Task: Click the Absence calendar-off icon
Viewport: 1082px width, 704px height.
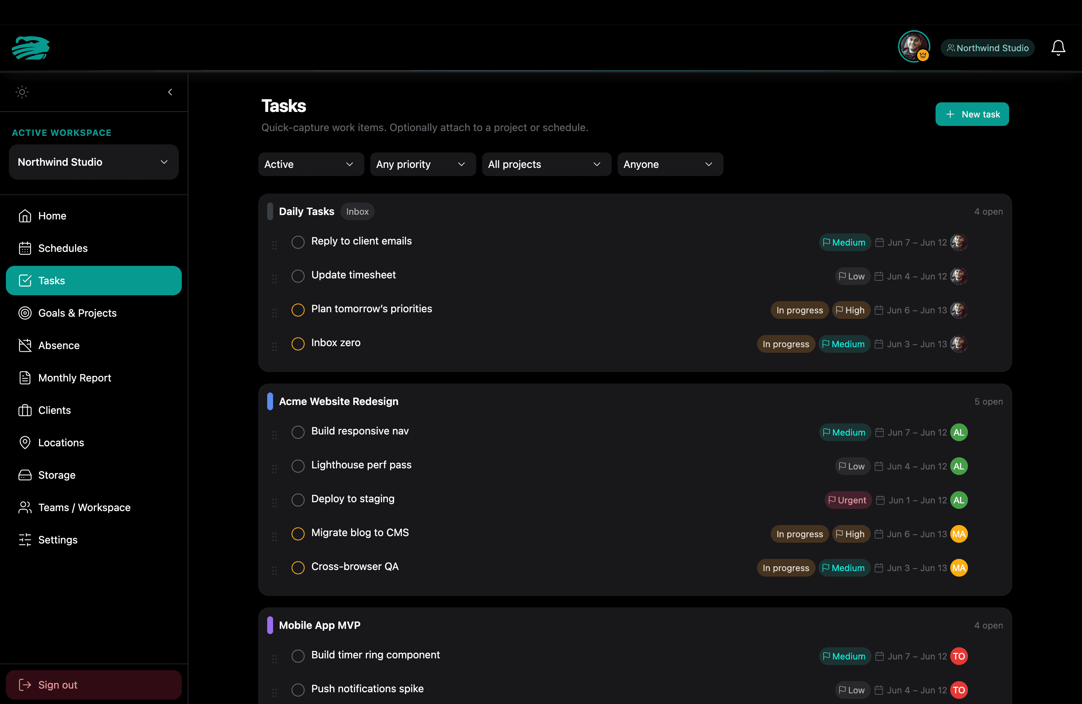Action: pos(25,346)
